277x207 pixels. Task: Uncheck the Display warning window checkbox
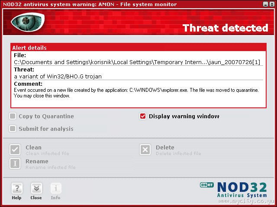[x=143, y=116]
